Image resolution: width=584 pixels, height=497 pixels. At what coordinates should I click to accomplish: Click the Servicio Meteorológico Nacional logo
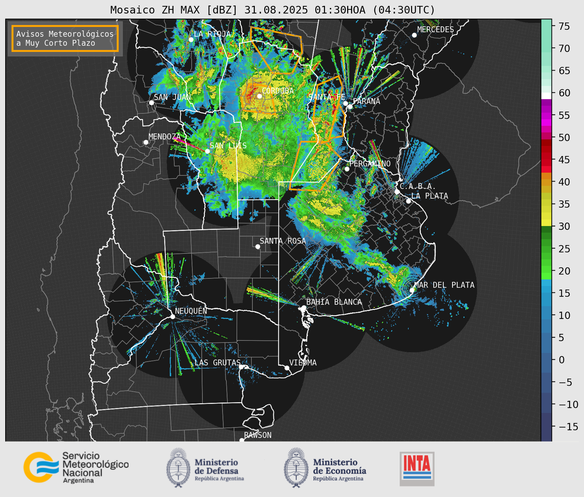click(x=76, y=467)
